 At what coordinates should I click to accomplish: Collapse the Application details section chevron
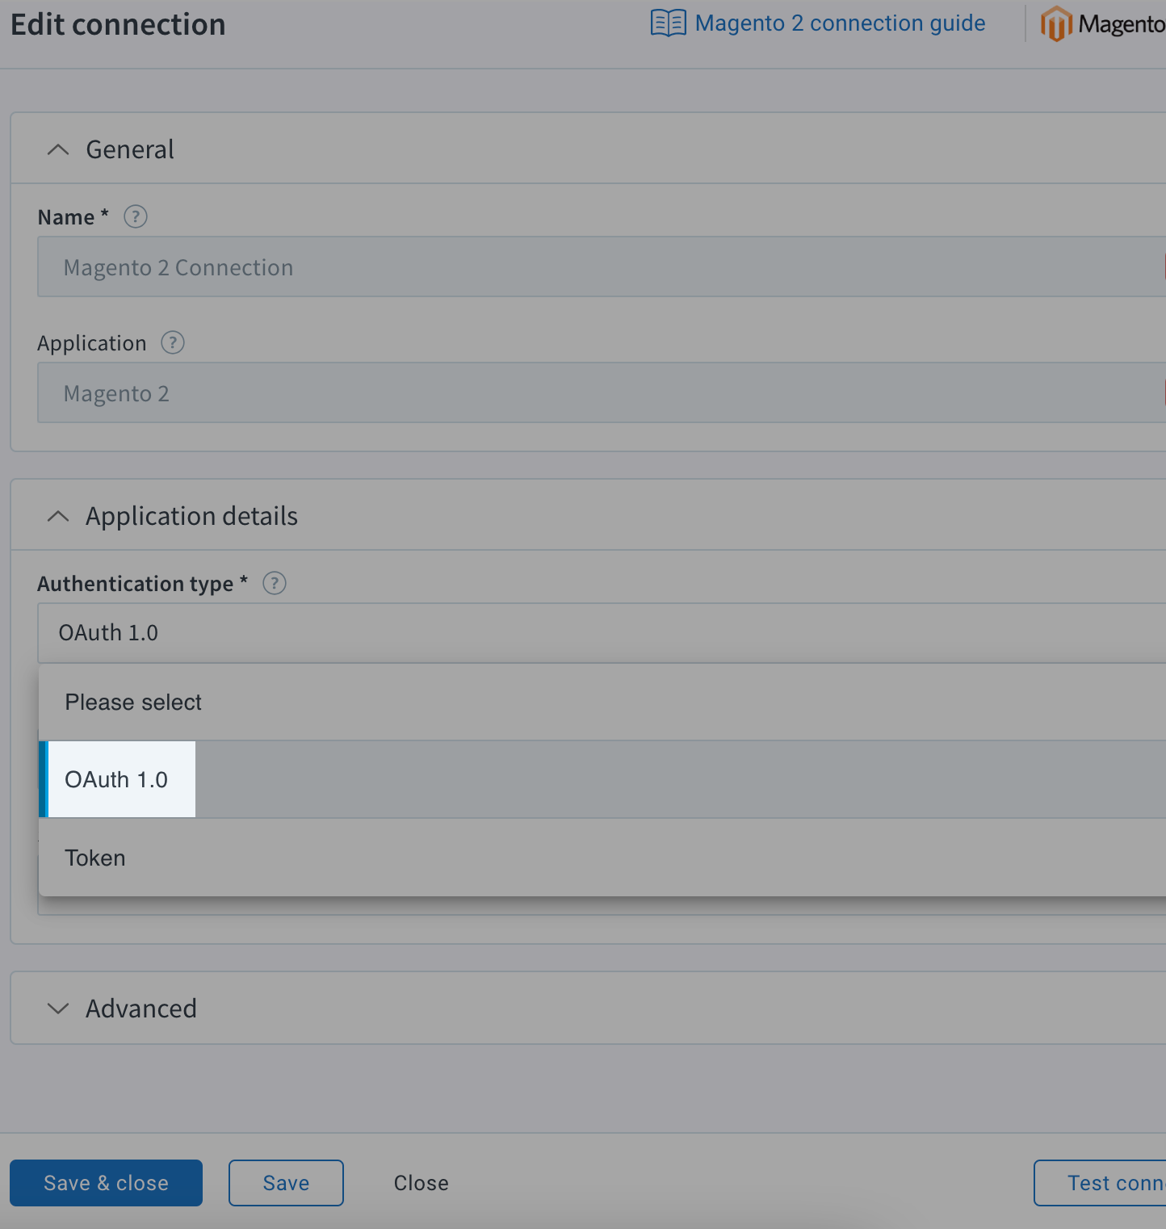point(58,516)
